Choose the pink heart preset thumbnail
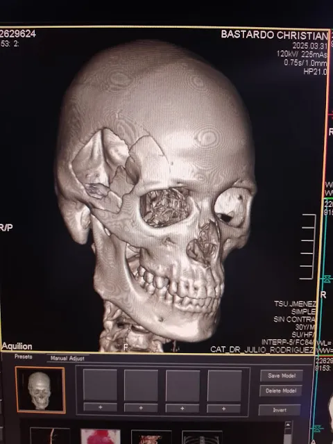This screenshot has width=333, height=444. (101, 436)
